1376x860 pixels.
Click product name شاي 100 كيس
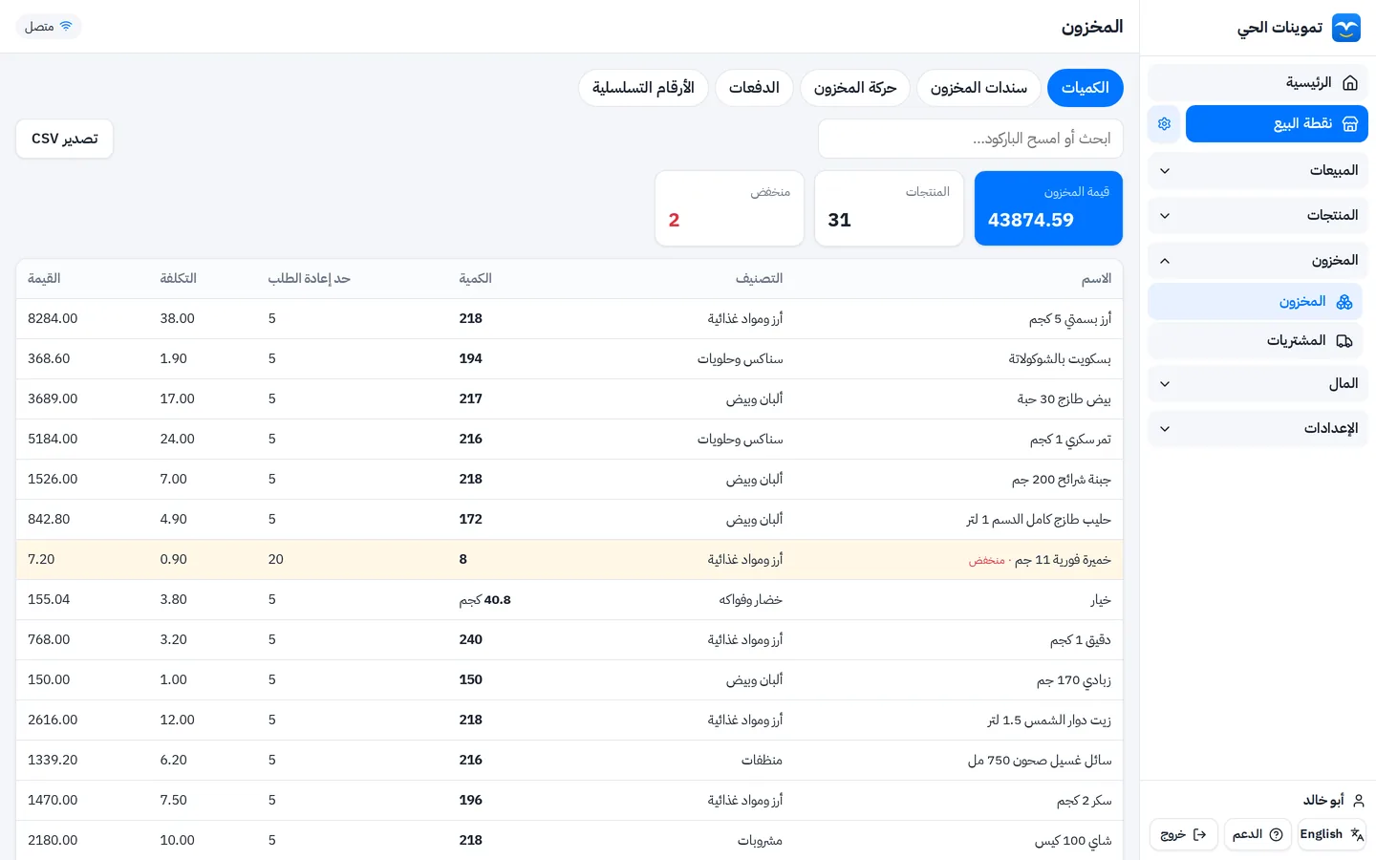click(1072, 841)
